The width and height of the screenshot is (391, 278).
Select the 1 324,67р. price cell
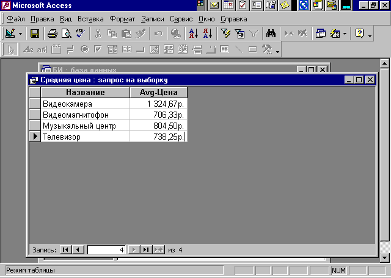point(159,104)
